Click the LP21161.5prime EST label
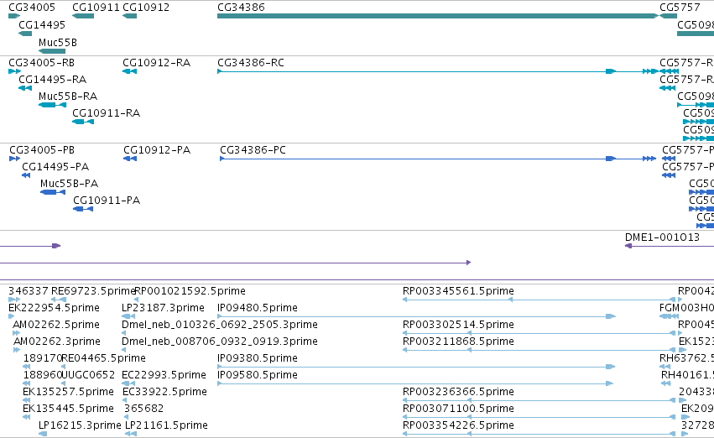 click(166, 425)
